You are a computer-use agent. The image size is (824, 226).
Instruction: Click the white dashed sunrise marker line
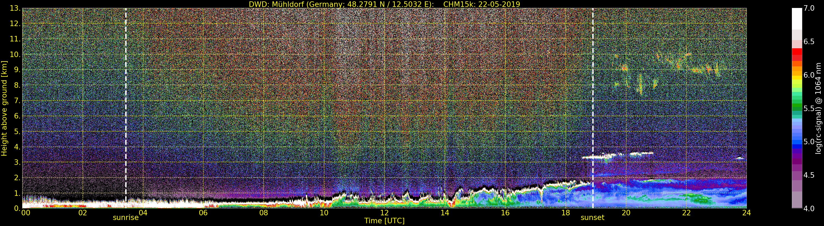click(126, 108)
